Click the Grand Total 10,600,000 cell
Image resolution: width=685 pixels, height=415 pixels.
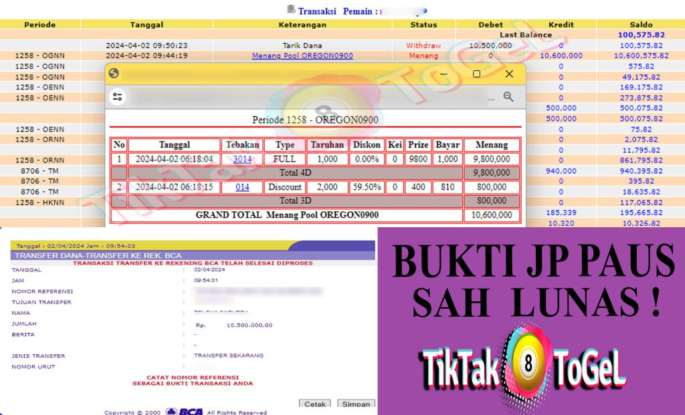click(x=492, y=215)
